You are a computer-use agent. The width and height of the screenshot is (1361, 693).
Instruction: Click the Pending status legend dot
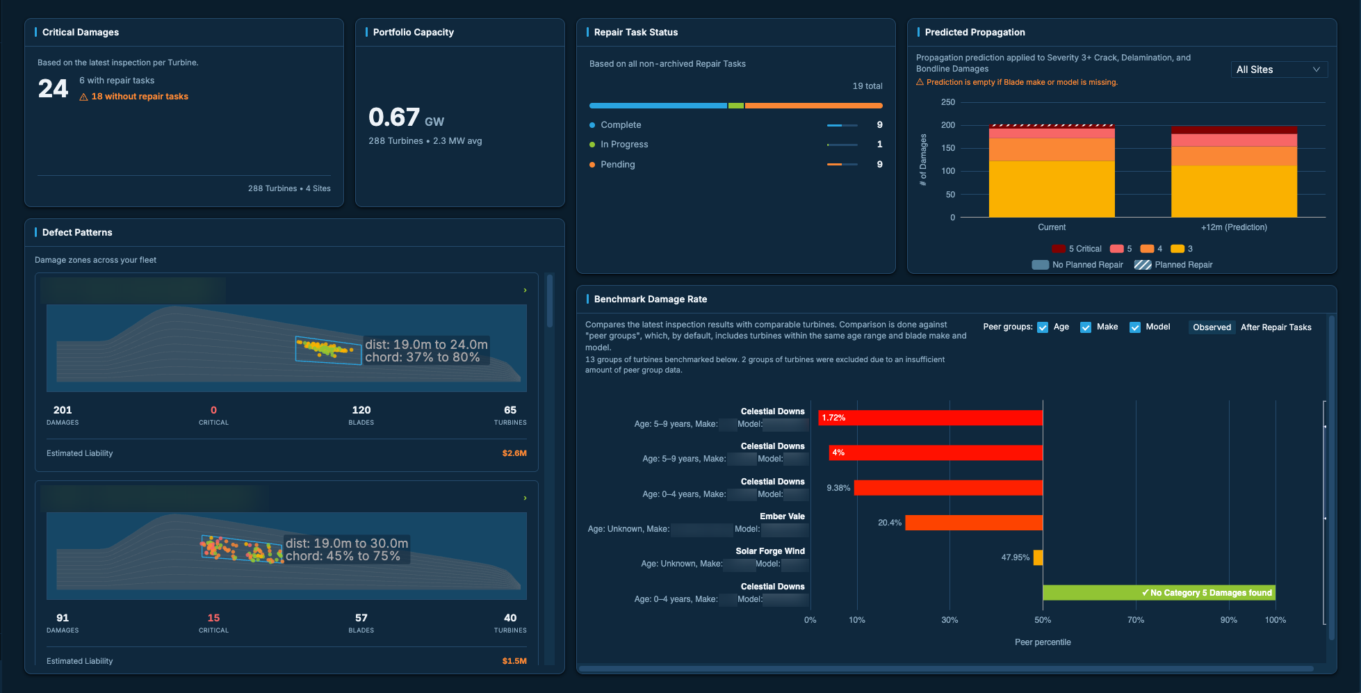[x=592, y=165]
